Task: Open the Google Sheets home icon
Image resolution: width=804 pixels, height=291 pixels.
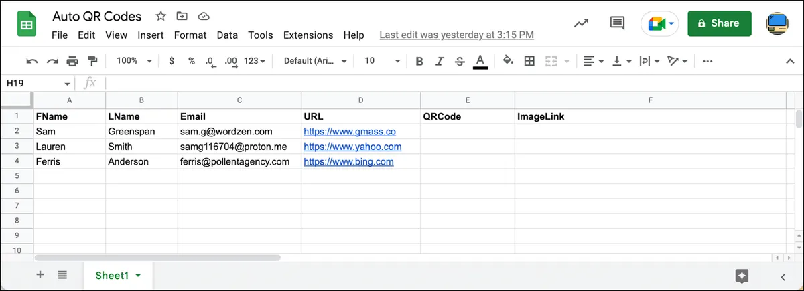Action: point(27,25)
